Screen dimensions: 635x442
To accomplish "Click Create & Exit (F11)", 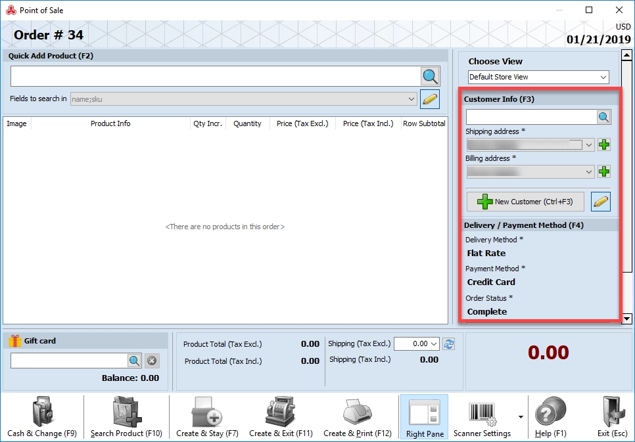I will (281, 417).
